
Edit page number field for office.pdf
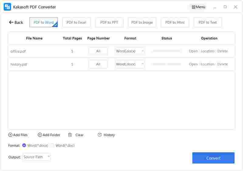tap(98, 51)
